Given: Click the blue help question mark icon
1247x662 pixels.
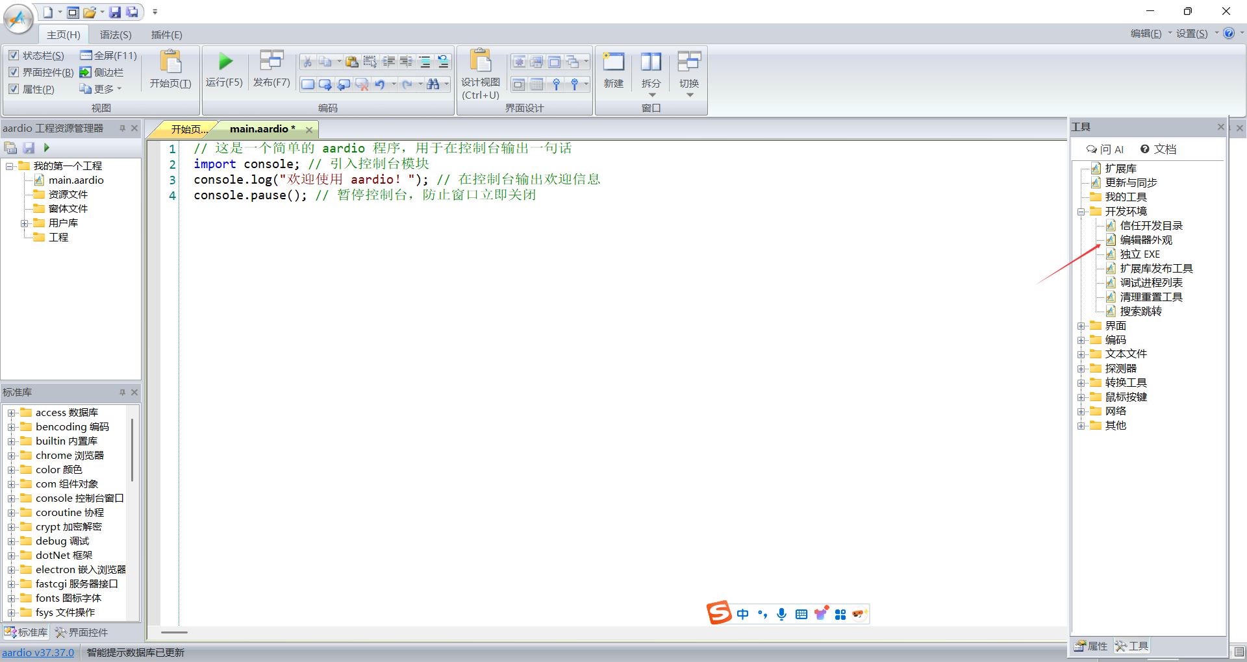Looking at the screenshot, I should tap(1229, 33).
